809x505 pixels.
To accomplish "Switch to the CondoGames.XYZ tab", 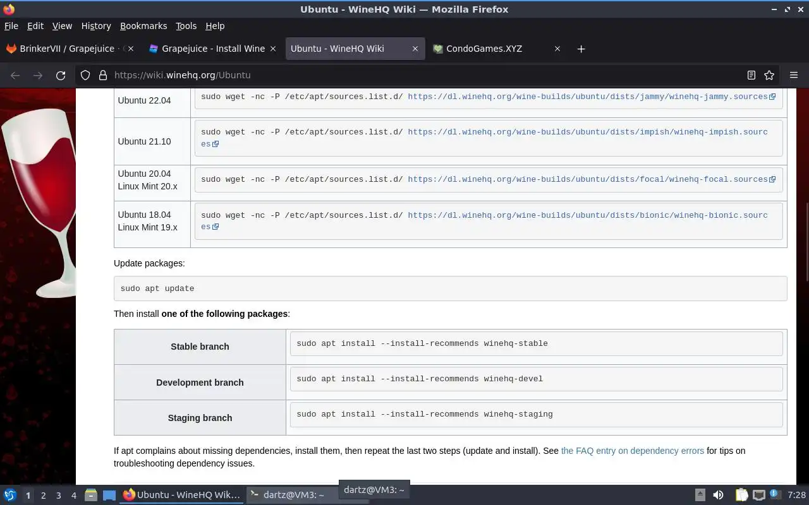I will 484,49.
